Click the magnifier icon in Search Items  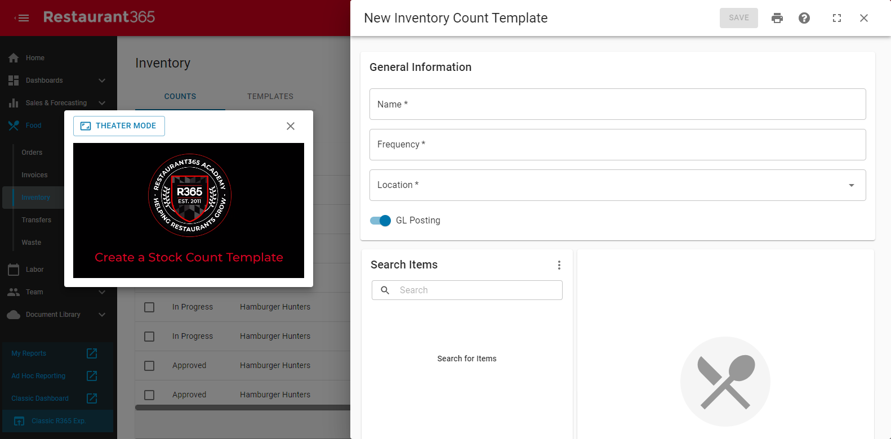tap(385, 290)
